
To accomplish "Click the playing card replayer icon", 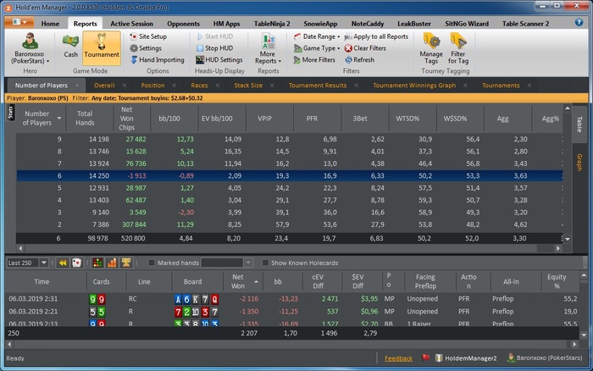I will 77,263.
